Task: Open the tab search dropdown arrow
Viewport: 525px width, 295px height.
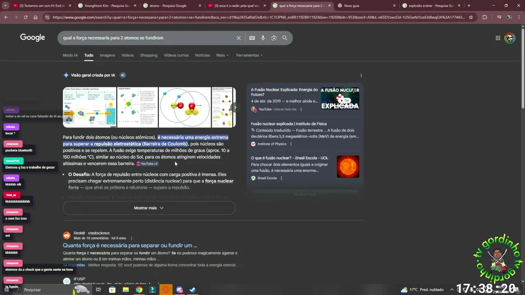Action: (x=5, y=6)
